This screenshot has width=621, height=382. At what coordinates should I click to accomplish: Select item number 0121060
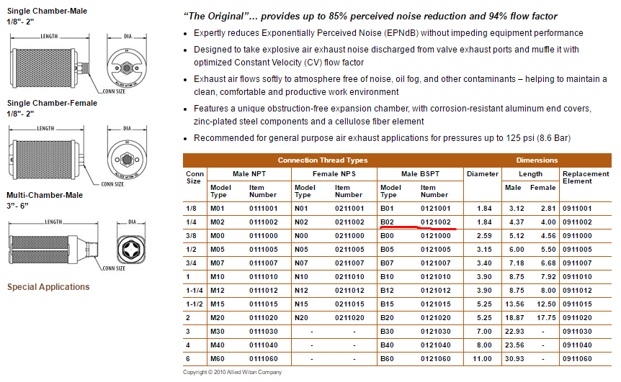pyautogui.click(x=436, y=359)
